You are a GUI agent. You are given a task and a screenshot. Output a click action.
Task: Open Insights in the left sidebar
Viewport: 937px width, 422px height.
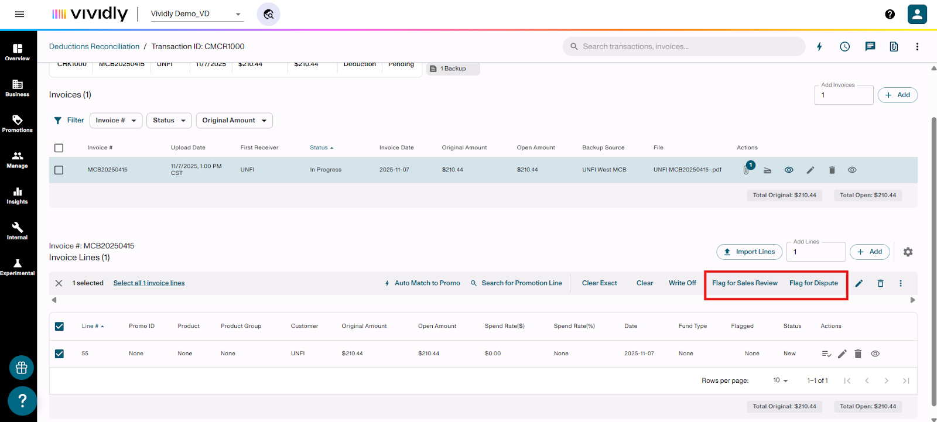[18, 195]
